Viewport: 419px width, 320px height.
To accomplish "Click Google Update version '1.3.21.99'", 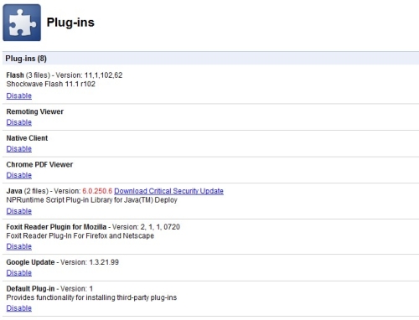I will pyautogui.click(x=104, y=262).
